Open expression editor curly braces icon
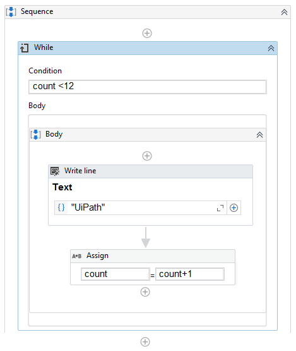Viewport: 296px width, 351px height. (x=61, y=207)
